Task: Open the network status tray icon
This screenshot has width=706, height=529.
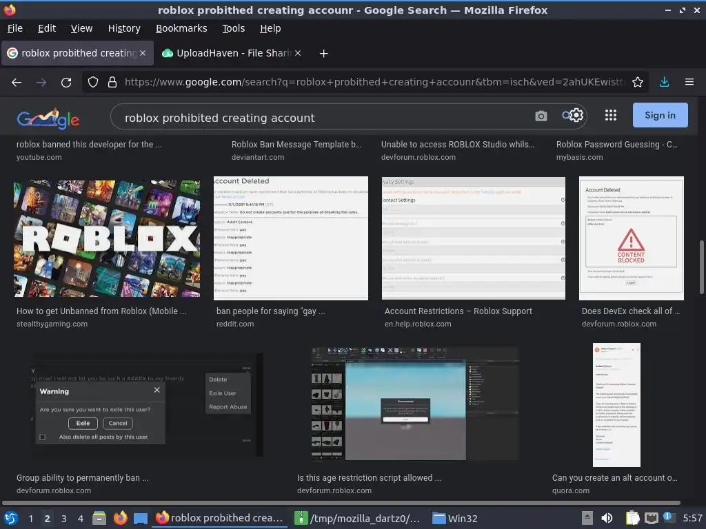Action: click(x=651, y=518)
